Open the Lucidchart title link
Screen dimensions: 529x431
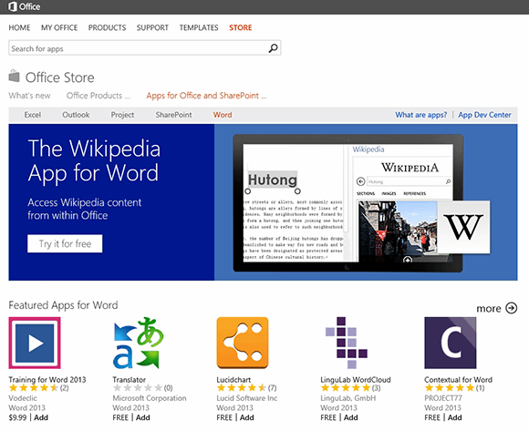coord(233,379)
